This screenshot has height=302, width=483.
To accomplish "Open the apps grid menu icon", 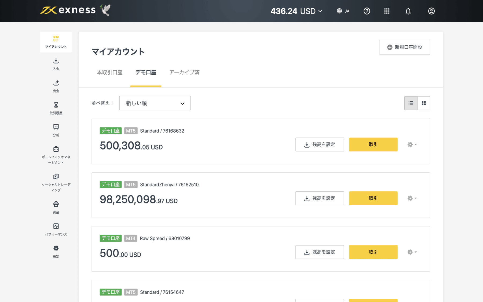I will [387, 11].
